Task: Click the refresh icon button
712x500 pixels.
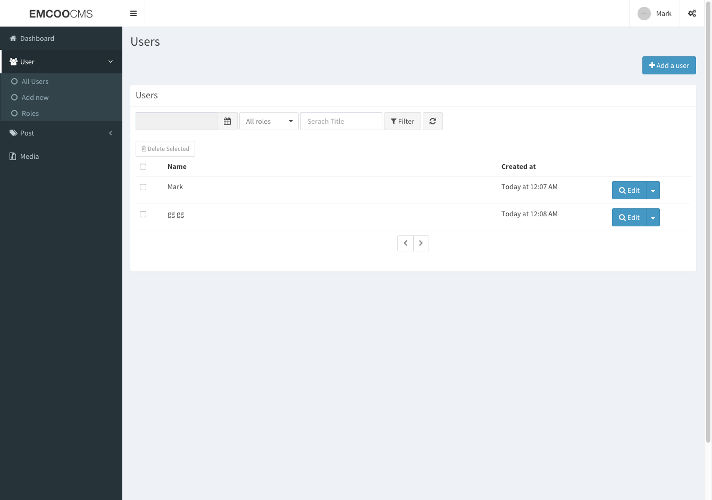Action: point(433,121)
